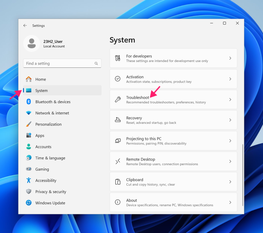Click the back arrow in Settings

[25, 25]
